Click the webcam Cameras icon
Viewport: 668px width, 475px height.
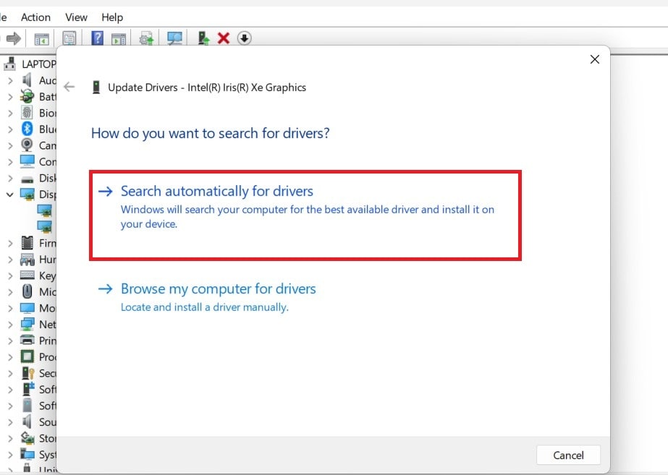click(27, 145)
